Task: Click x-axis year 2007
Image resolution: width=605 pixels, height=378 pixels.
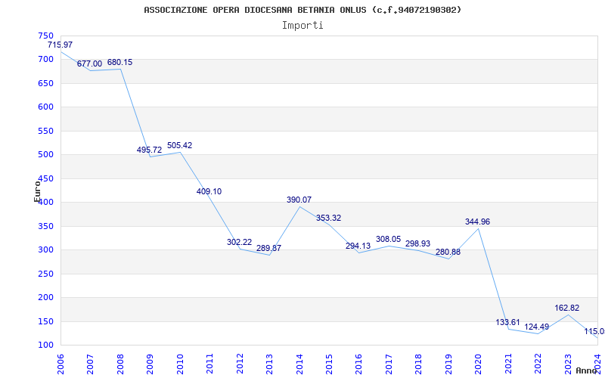Action: (x=90, y=364)
